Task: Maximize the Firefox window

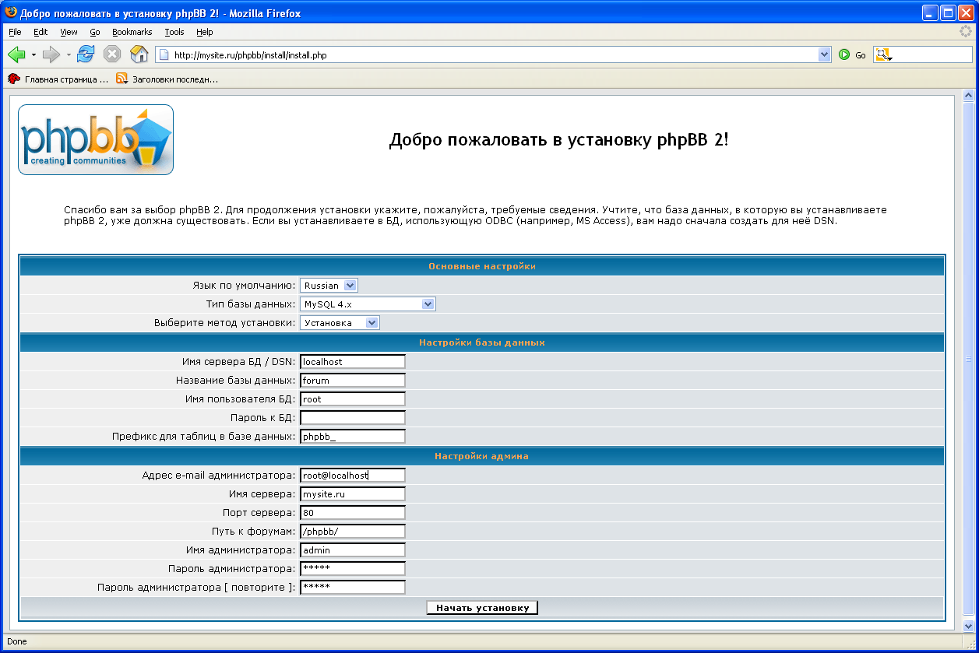Action: (x=948, y=12)
